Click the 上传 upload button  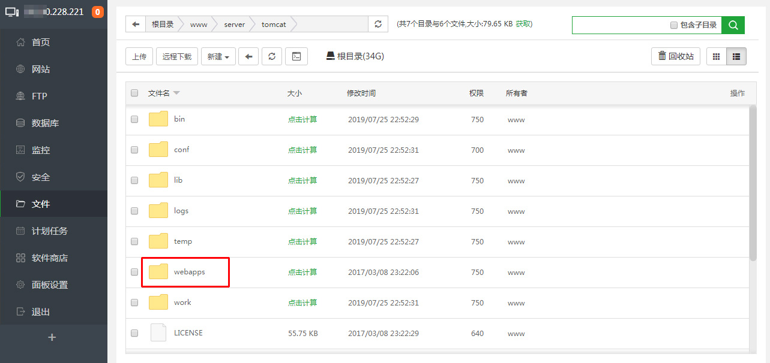click(139, 56)
